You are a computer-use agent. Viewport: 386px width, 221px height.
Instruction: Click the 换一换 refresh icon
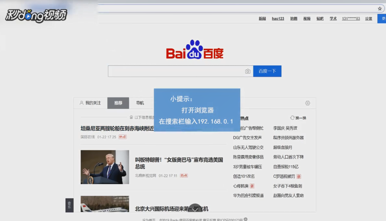292,118
